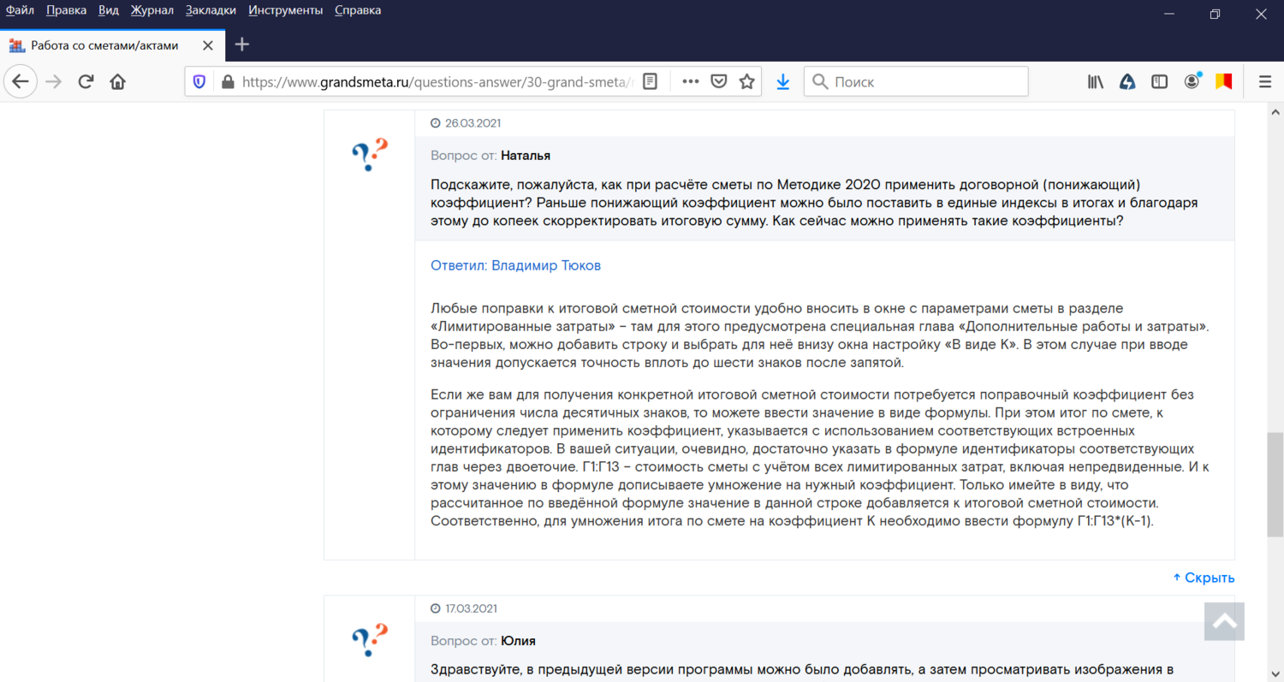Open a new browser tab
This screenshot has height=682, width=1284.
(x=242, y=44)
